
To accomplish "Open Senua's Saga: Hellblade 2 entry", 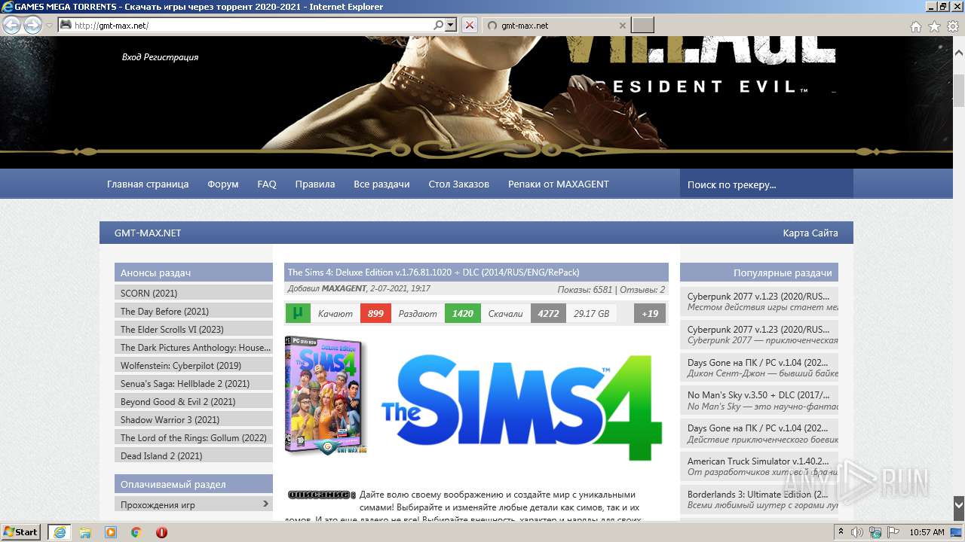I will tap(194, 383).
